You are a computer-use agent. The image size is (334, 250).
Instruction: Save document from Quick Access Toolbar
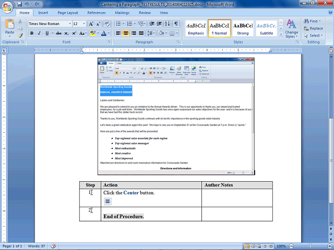pos(20,4)
